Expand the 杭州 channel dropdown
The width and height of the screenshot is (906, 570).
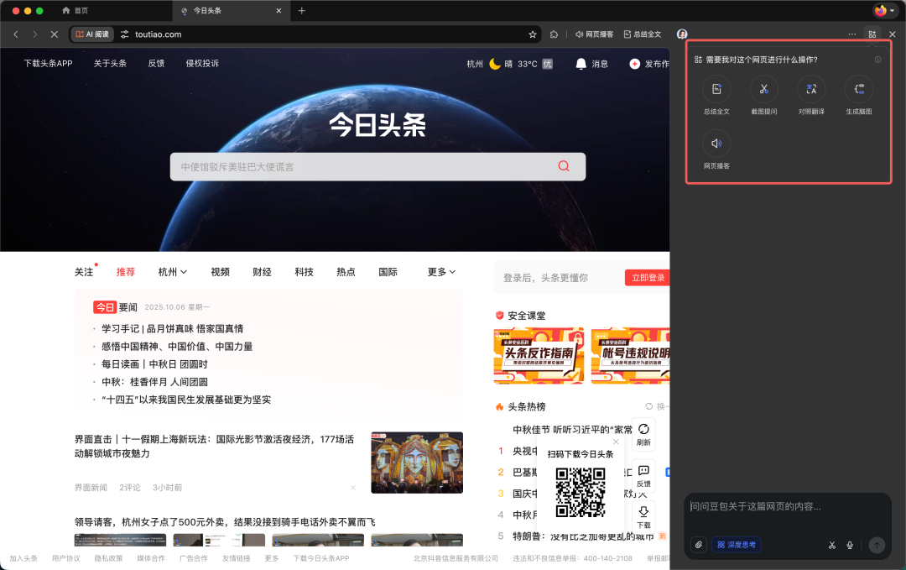click(171, 271)
